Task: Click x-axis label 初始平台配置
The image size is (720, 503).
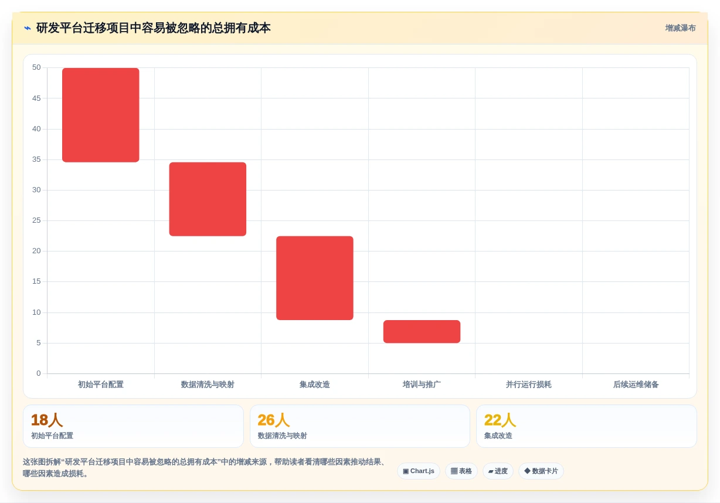Action: (101, 385)
